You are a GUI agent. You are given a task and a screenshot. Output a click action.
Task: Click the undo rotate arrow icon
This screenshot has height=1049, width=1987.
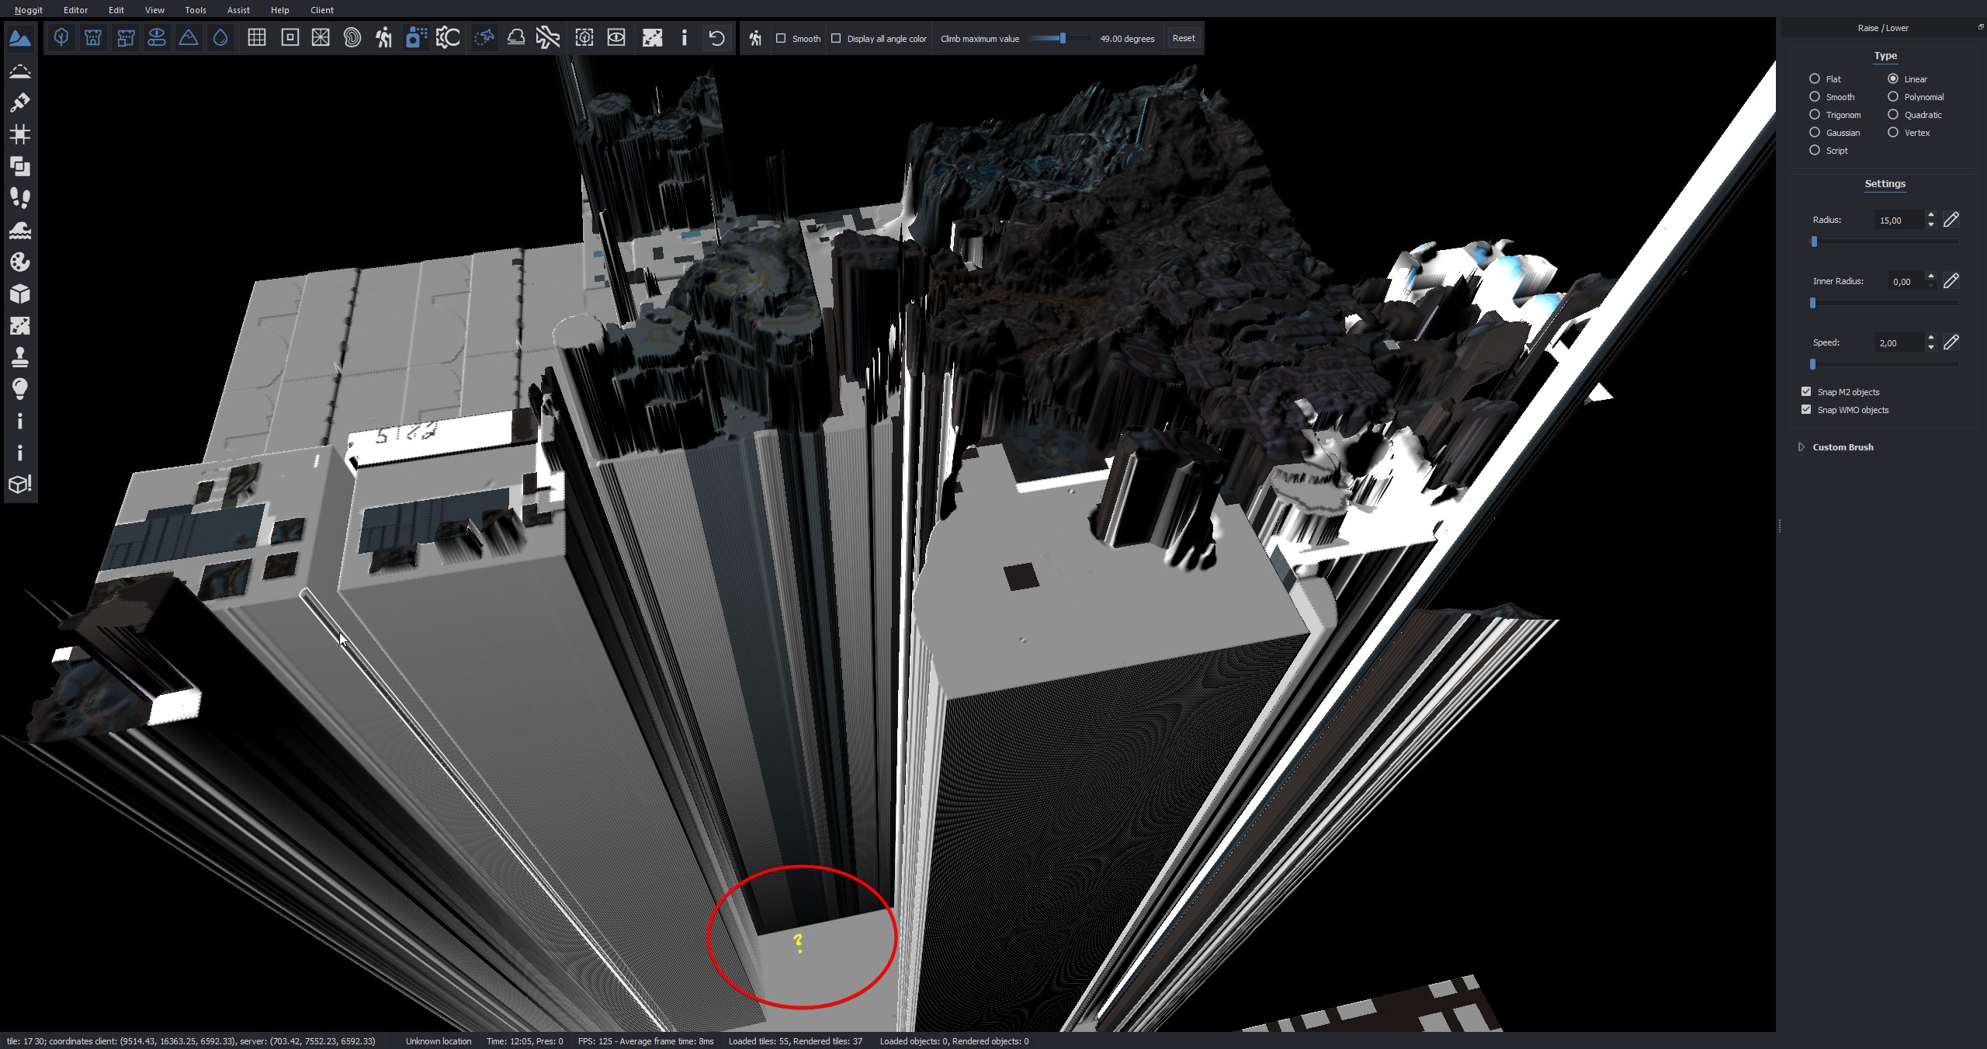[716, 38]
